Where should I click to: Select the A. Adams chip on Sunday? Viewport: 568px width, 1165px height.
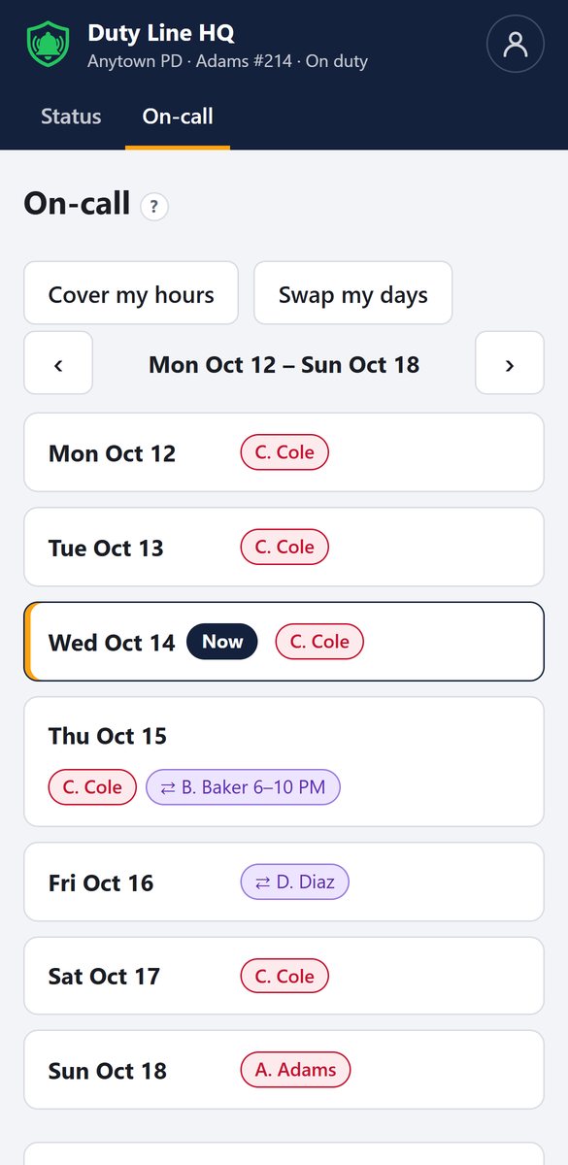295,1070
